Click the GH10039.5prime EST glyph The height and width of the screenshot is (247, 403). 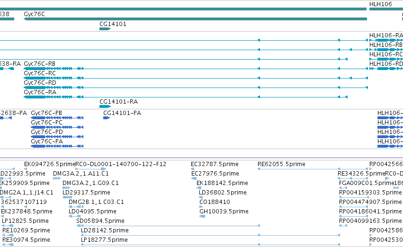[x=202, y=216]
